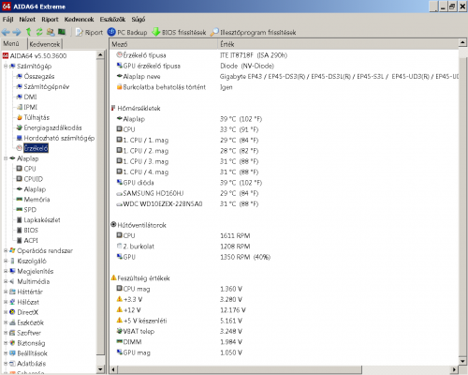Open the Riport toolbar button
Viewport: 468px width, 375px height.
[x=89, y=32]
